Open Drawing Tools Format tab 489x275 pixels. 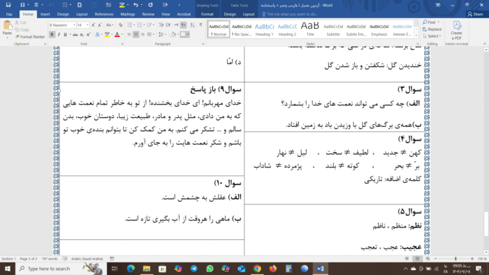coord(207,15)
